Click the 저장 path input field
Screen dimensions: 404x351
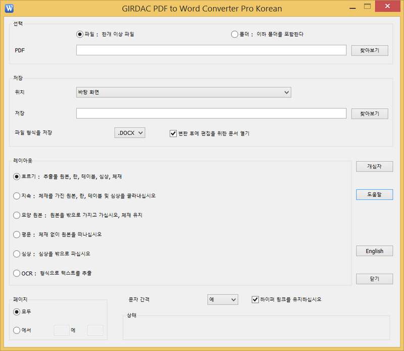click(x=211, y=113)
